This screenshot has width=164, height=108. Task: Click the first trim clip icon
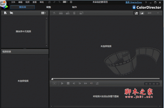pos(61,13)
